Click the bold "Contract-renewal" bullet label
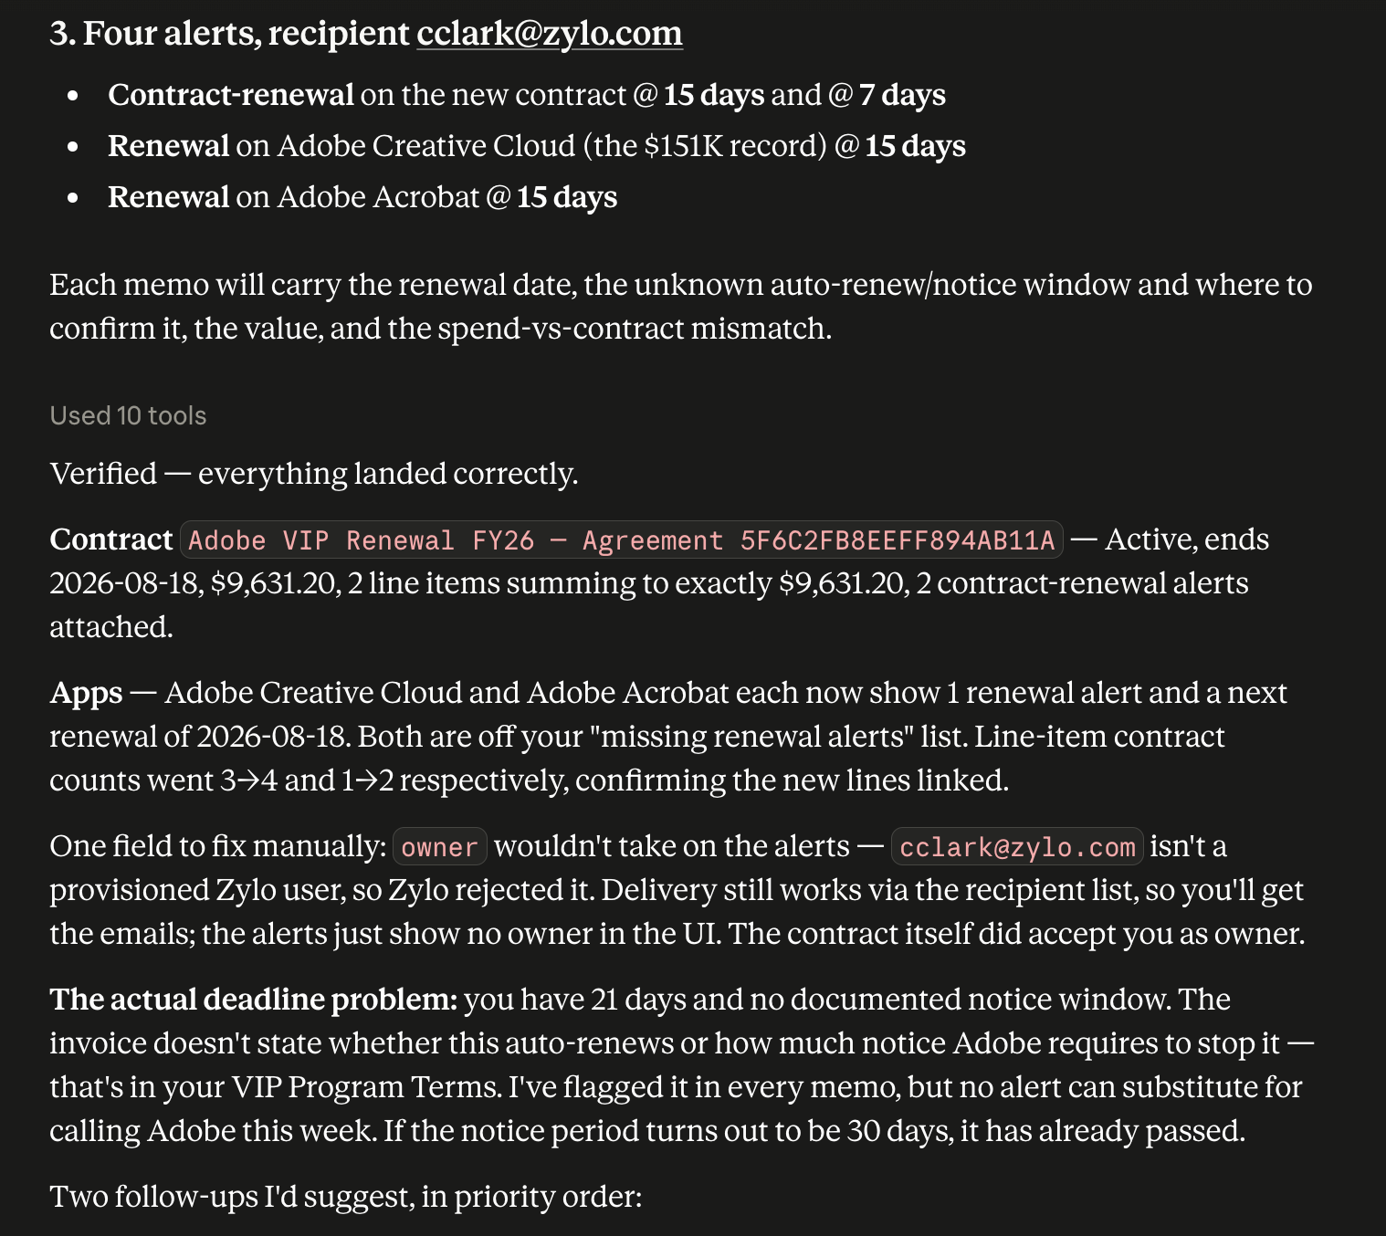Image resolution: width=1386 pixels, height=1236 pixels. pos(231,95)
